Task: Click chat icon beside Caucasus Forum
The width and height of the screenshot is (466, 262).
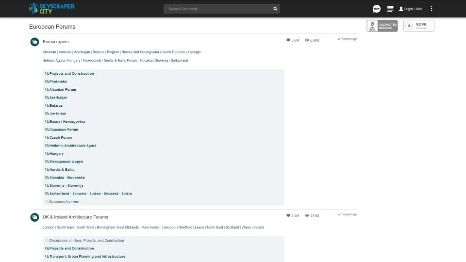Action: 47,130
